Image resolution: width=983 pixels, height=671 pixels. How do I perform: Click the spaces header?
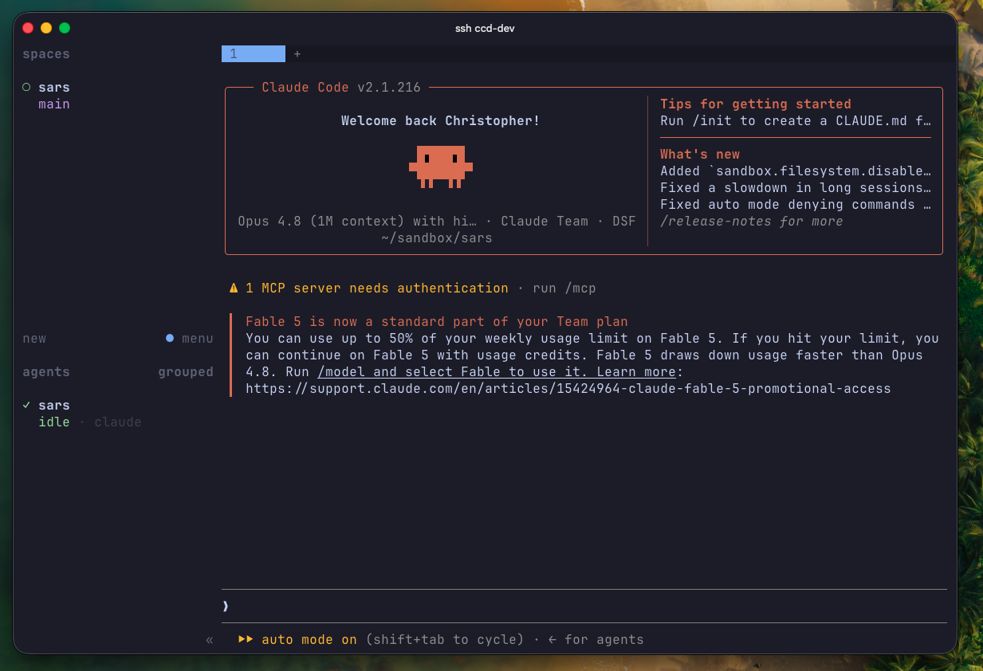pyautogui.click(x=46, y=54)
